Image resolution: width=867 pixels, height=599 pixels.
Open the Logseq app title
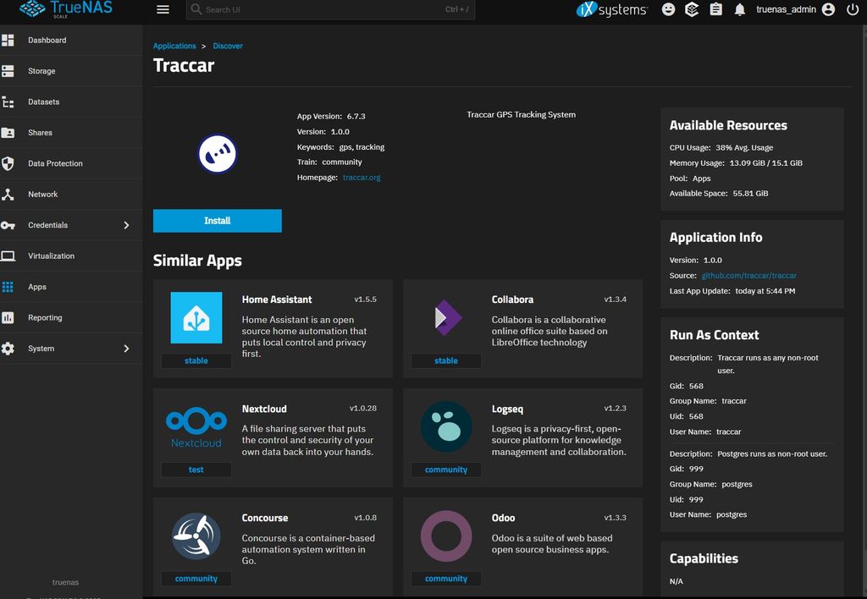pyautogui.click(x=507, y=409)
